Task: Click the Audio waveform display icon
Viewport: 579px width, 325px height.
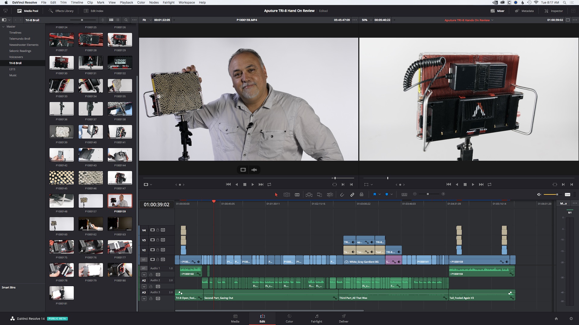Action: tap(254, 170)
